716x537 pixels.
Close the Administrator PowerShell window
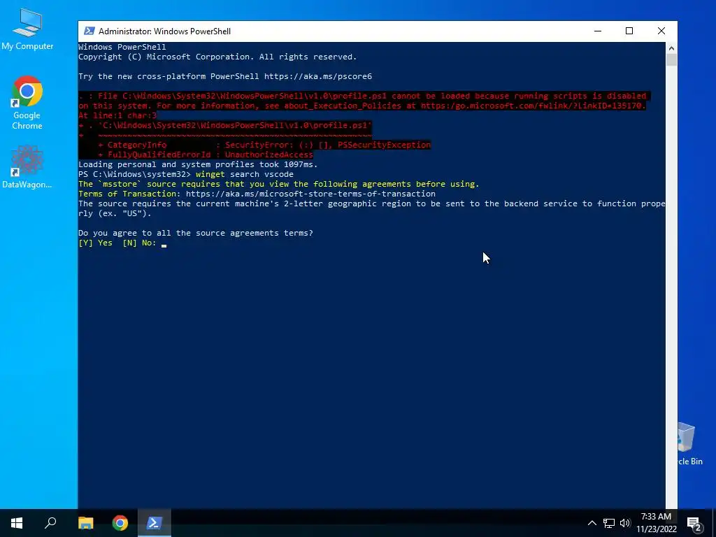661,31
